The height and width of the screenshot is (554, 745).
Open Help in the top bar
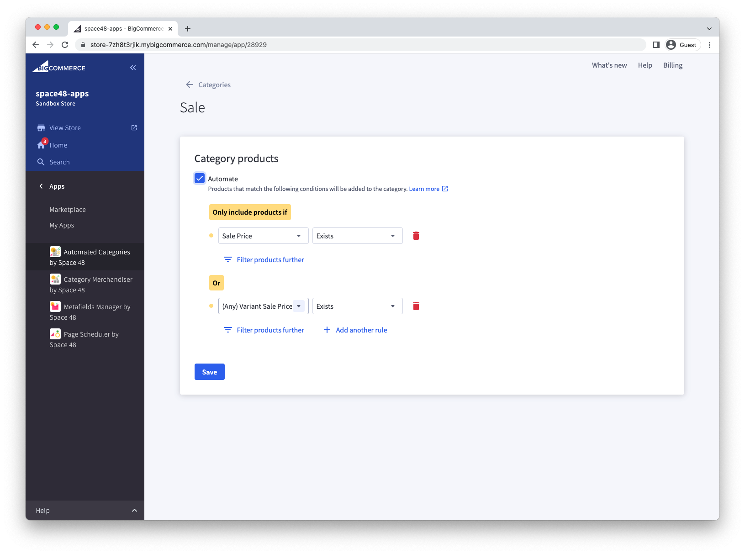(645, 65)
